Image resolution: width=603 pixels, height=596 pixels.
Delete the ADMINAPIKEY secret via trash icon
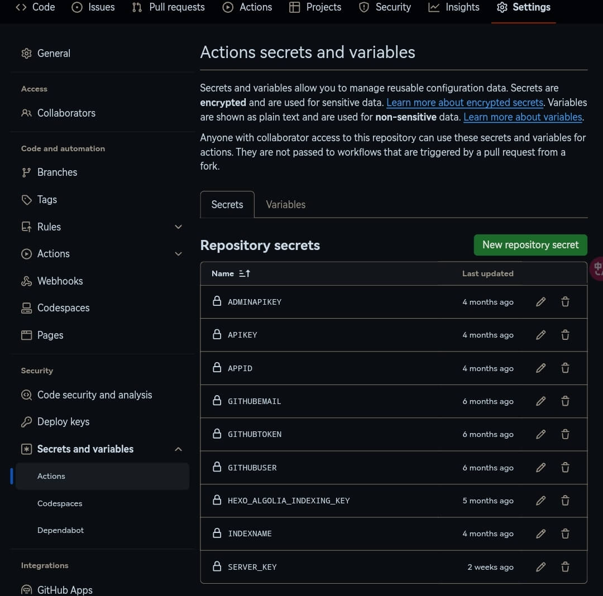[565, 301]
